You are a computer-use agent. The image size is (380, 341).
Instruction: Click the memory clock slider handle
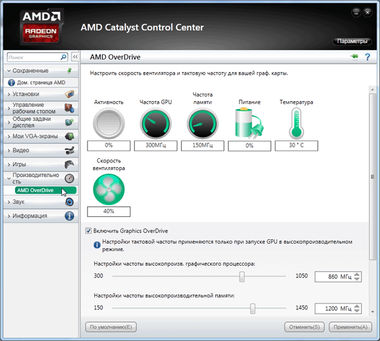point(253,308)
